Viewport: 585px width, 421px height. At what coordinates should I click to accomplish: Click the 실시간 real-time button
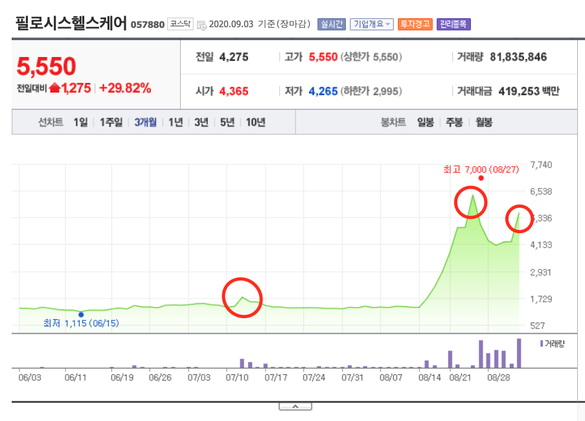tap(331, 24)
